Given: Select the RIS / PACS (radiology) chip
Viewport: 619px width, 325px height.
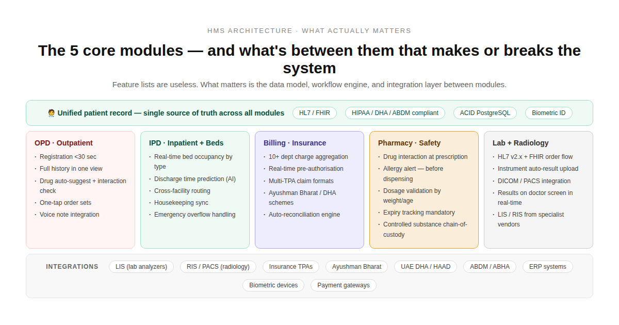Looking at the screenshot, I should click(x=218, y=267).
